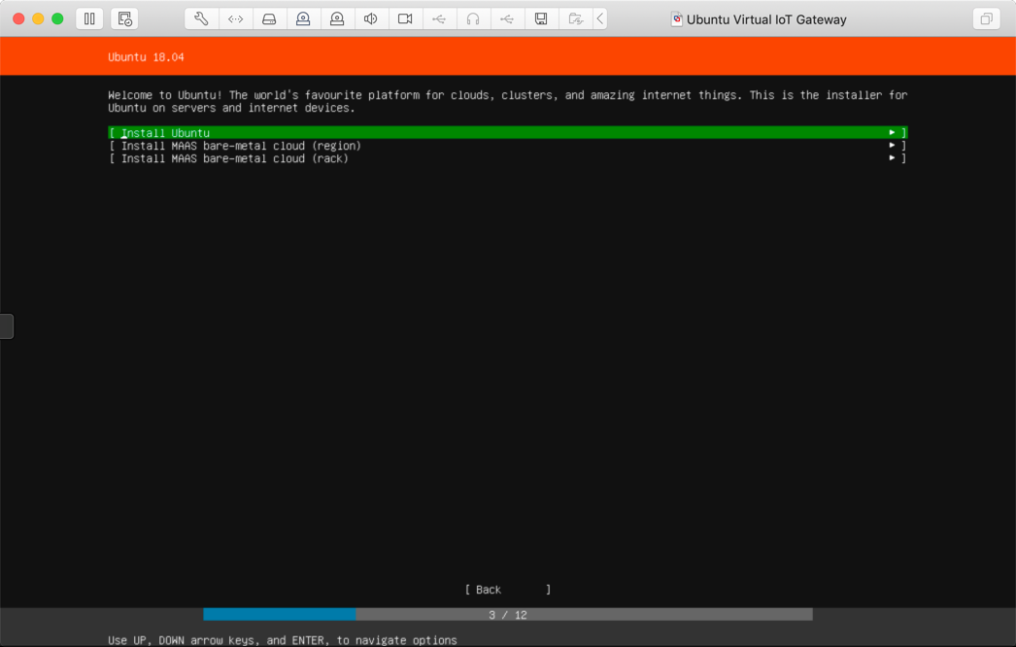Go Back in the installer
Screen dimensions: 1016x647
pos(507,590)
